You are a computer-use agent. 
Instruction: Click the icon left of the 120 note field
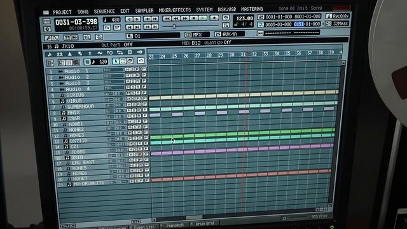pos(88,62)
